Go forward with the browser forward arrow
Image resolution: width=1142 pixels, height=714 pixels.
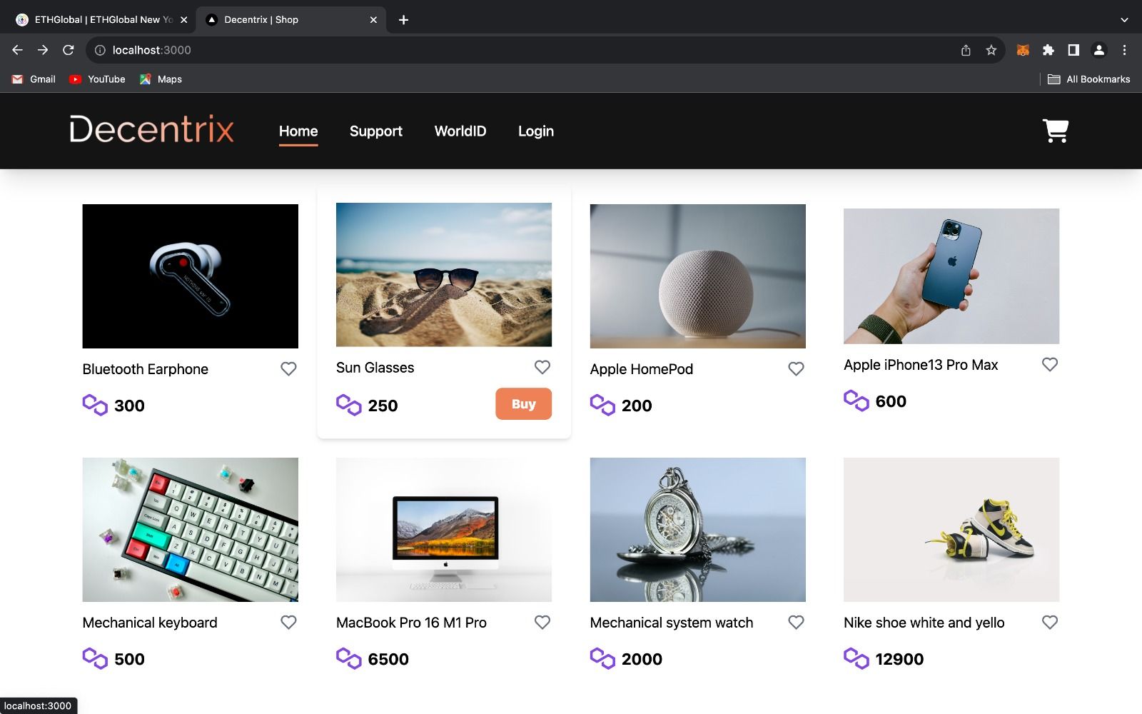tap(43, 50)
